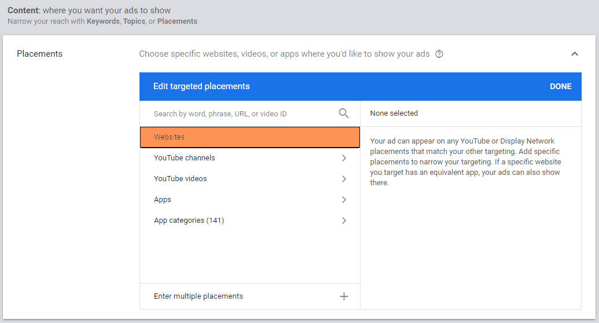Collapse the Placements section with the chevron

click(x=574, y=54)
